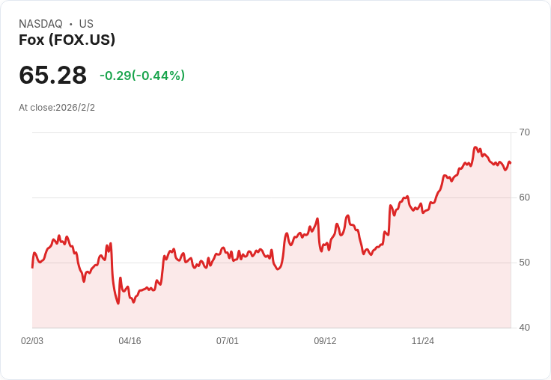Click the leftmost start of the red price line
This screenshot has width=551, height=380.
tap(32, 267)
